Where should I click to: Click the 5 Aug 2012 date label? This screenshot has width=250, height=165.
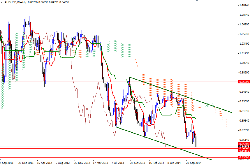(x=63, y=163)
